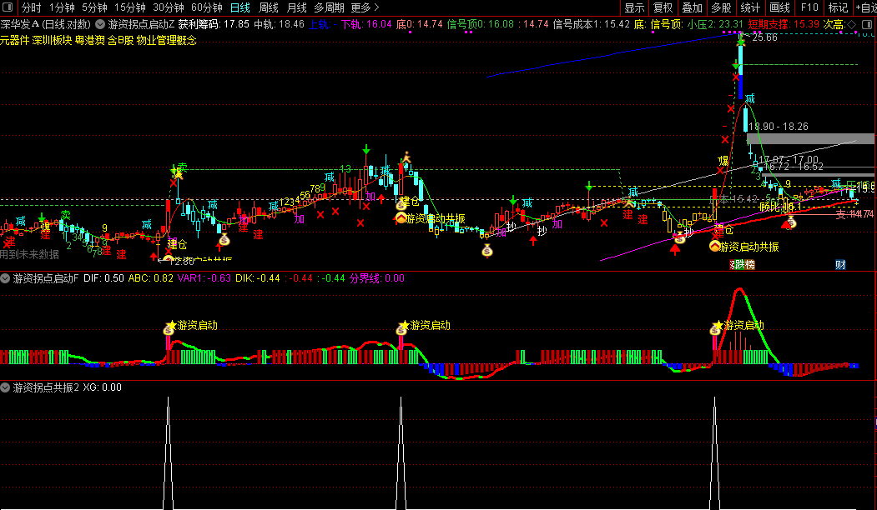Viewport: 877px width, 510px height.
Task: Expand the 游资拐点启动F indicator menu icon
Action: [5, 278]
